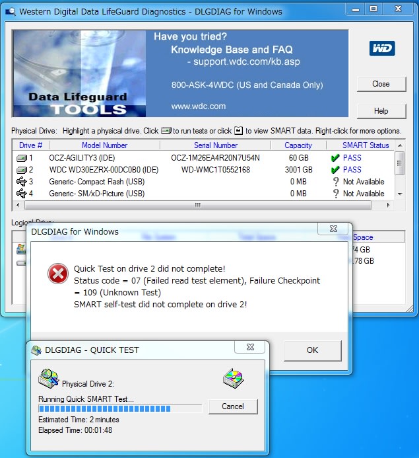Click OK in the error dialog

click(x=313, y=350)
